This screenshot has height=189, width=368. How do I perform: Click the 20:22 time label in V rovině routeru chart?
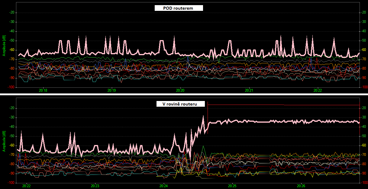[27, 186]
